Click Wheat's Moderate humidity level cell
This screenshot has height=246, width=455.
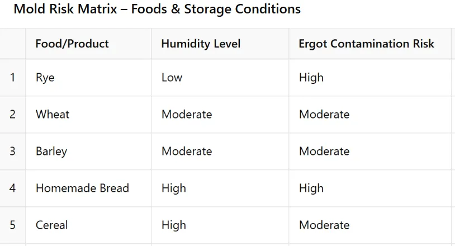[x=187, y=114]
